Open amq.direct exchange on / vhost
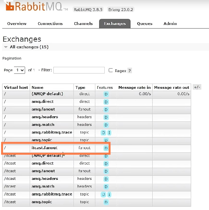209x210 pixels. (42, 101)
